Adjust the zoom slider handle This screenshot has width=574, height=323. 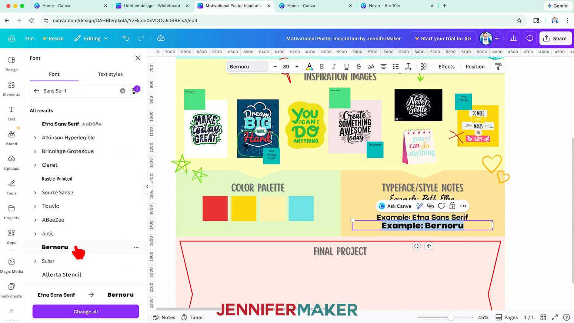tap(451, 317)
